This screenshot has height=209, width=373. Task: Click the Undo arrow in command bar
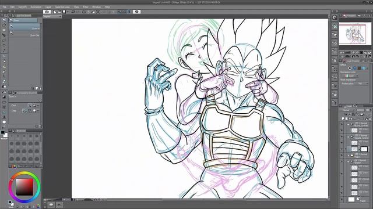tap(73, 12)
